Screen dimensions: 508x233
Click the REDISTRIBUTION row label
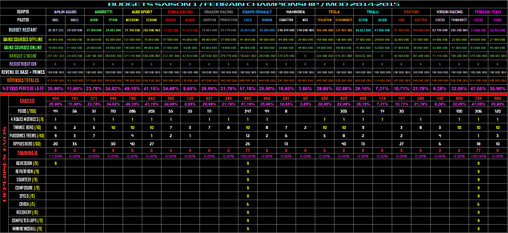[x=23, y=64]
